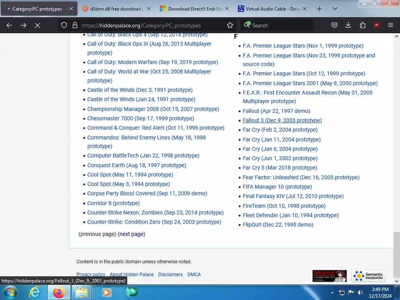
Task: Open FlipOut! (Dec 22, 1995 demo)
Action: pos(278,225)
